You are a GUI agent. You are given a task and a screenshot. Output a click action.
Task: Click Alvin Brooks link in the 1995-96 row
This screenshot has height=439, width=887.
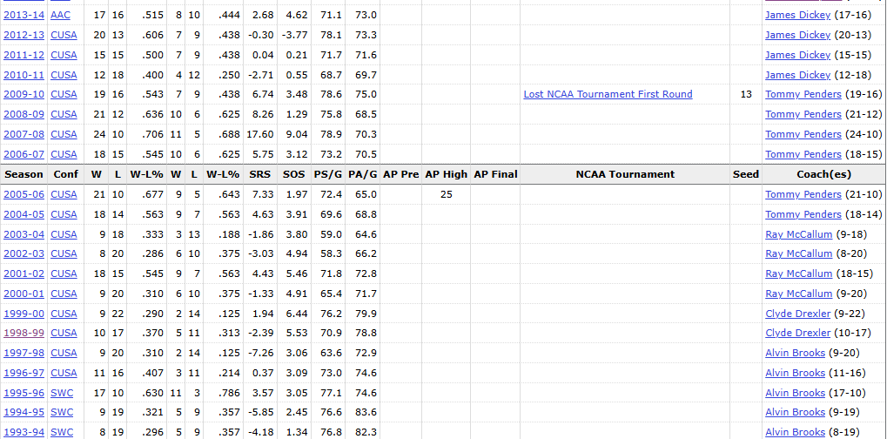tap(795, 393)
